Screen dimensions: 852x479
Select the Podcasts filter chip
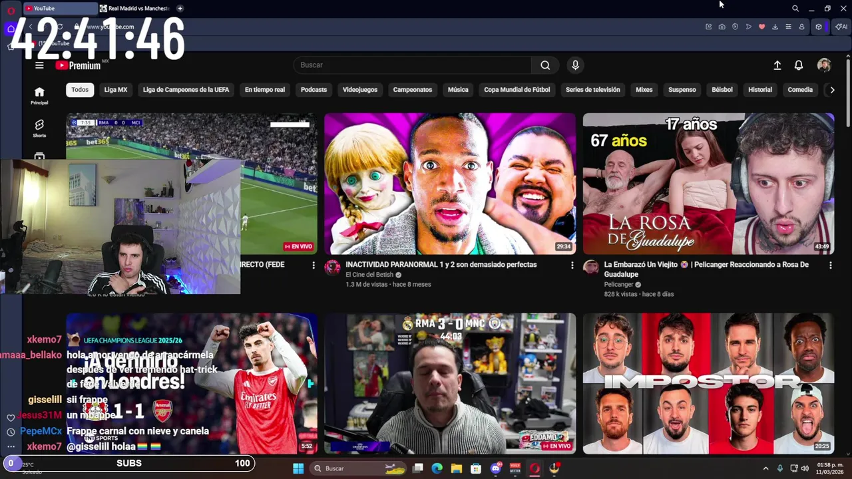pos(314,90)
